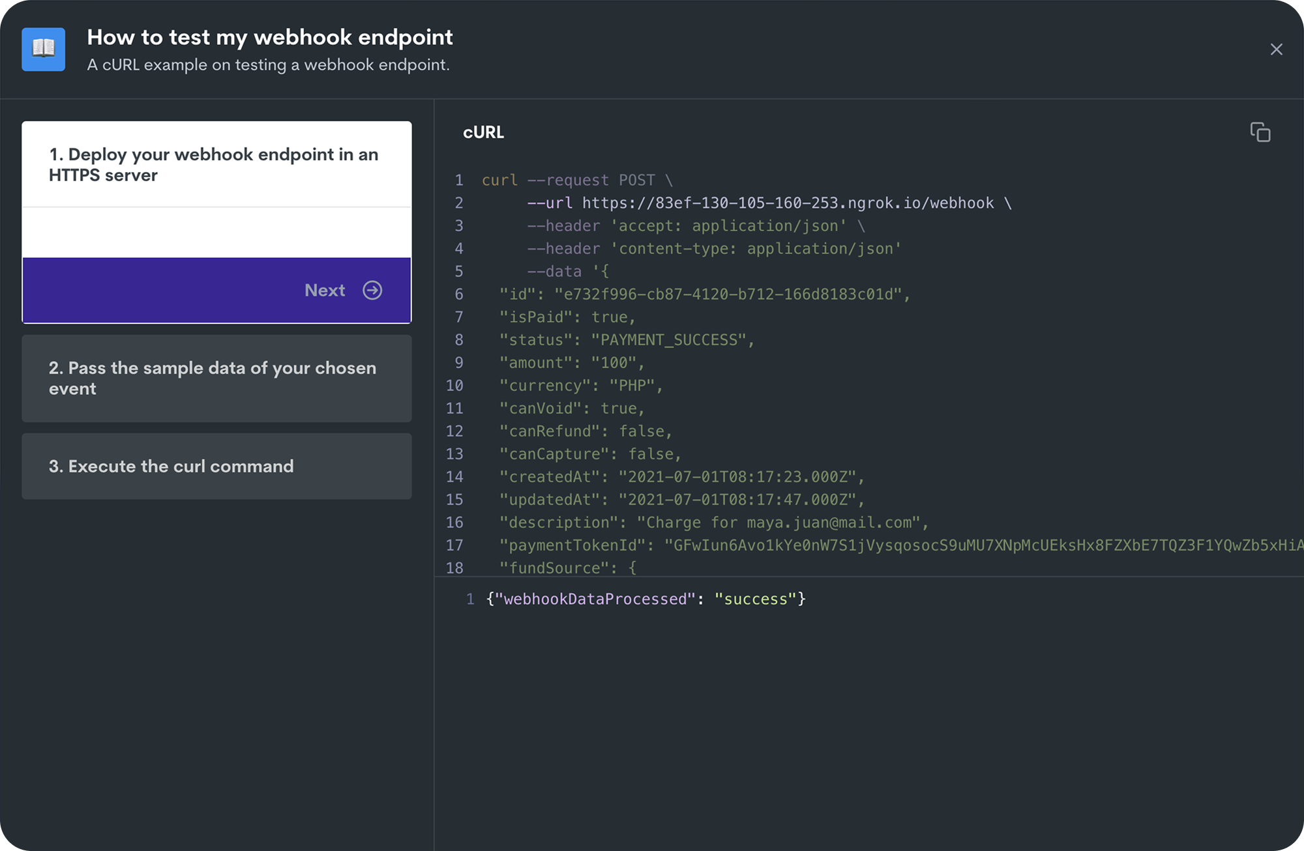Click the arrow icon inside the Next button

pos(372,291)
